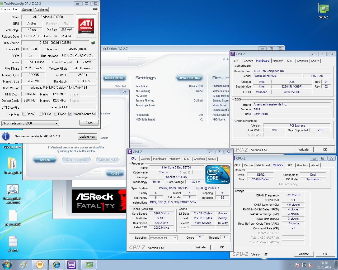Open the Processor #1 selection dropdown

[163, 238]
